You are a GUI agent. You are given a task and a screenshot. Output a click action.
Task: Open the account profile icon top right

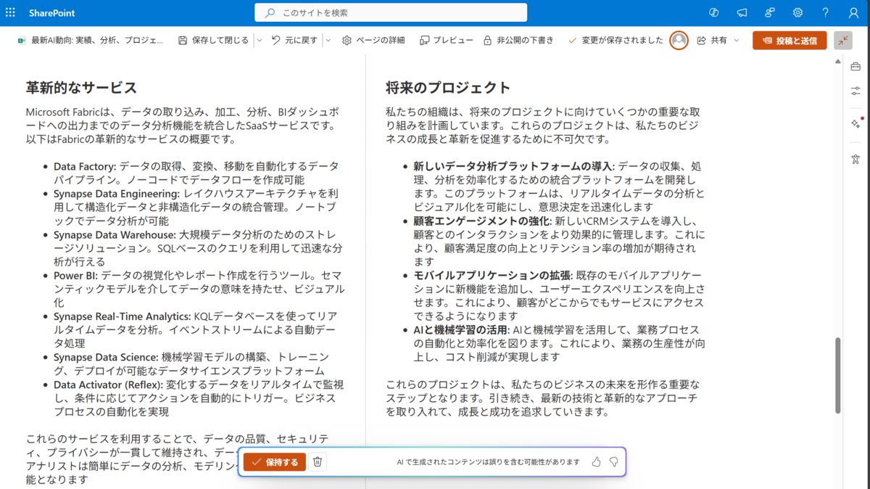tap(853, 13)
